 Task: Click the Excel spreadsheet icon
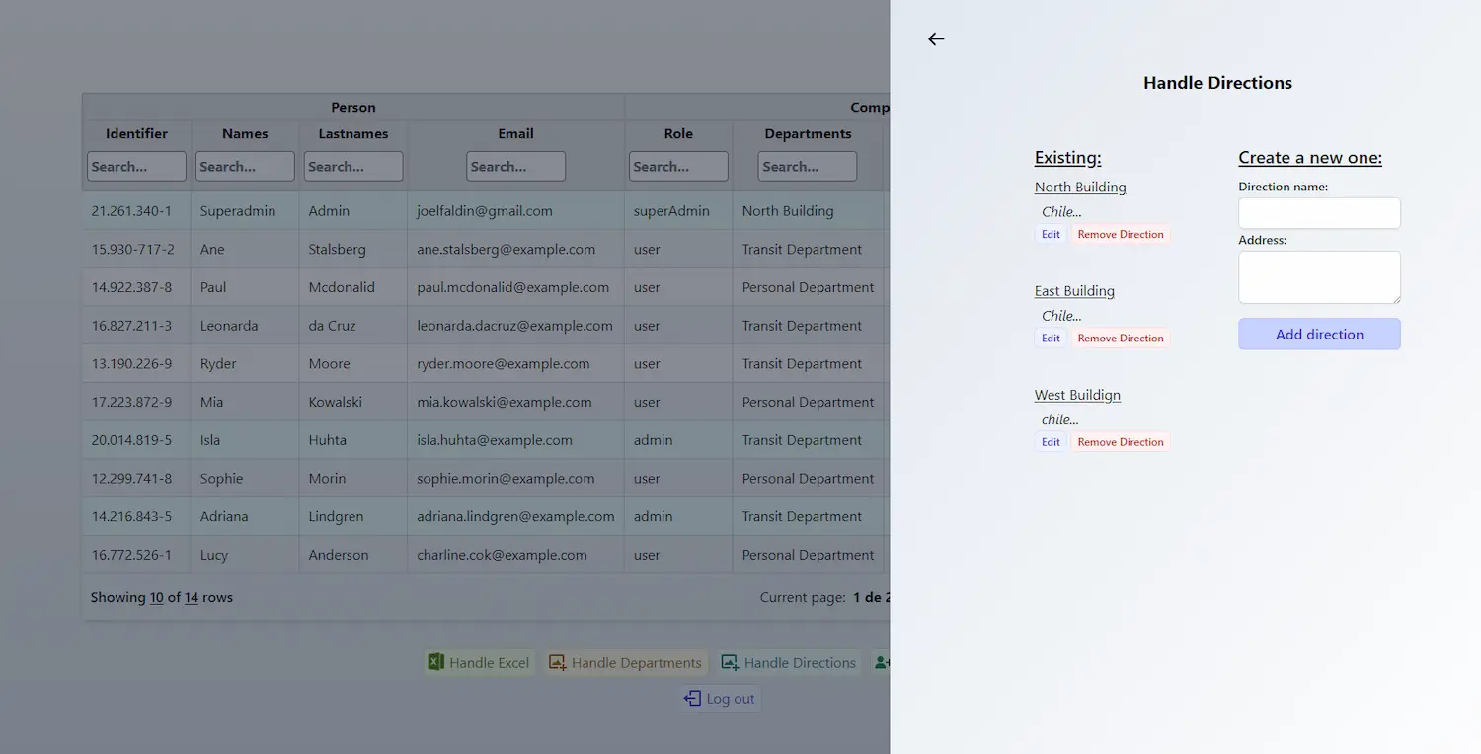pos(434,662)
